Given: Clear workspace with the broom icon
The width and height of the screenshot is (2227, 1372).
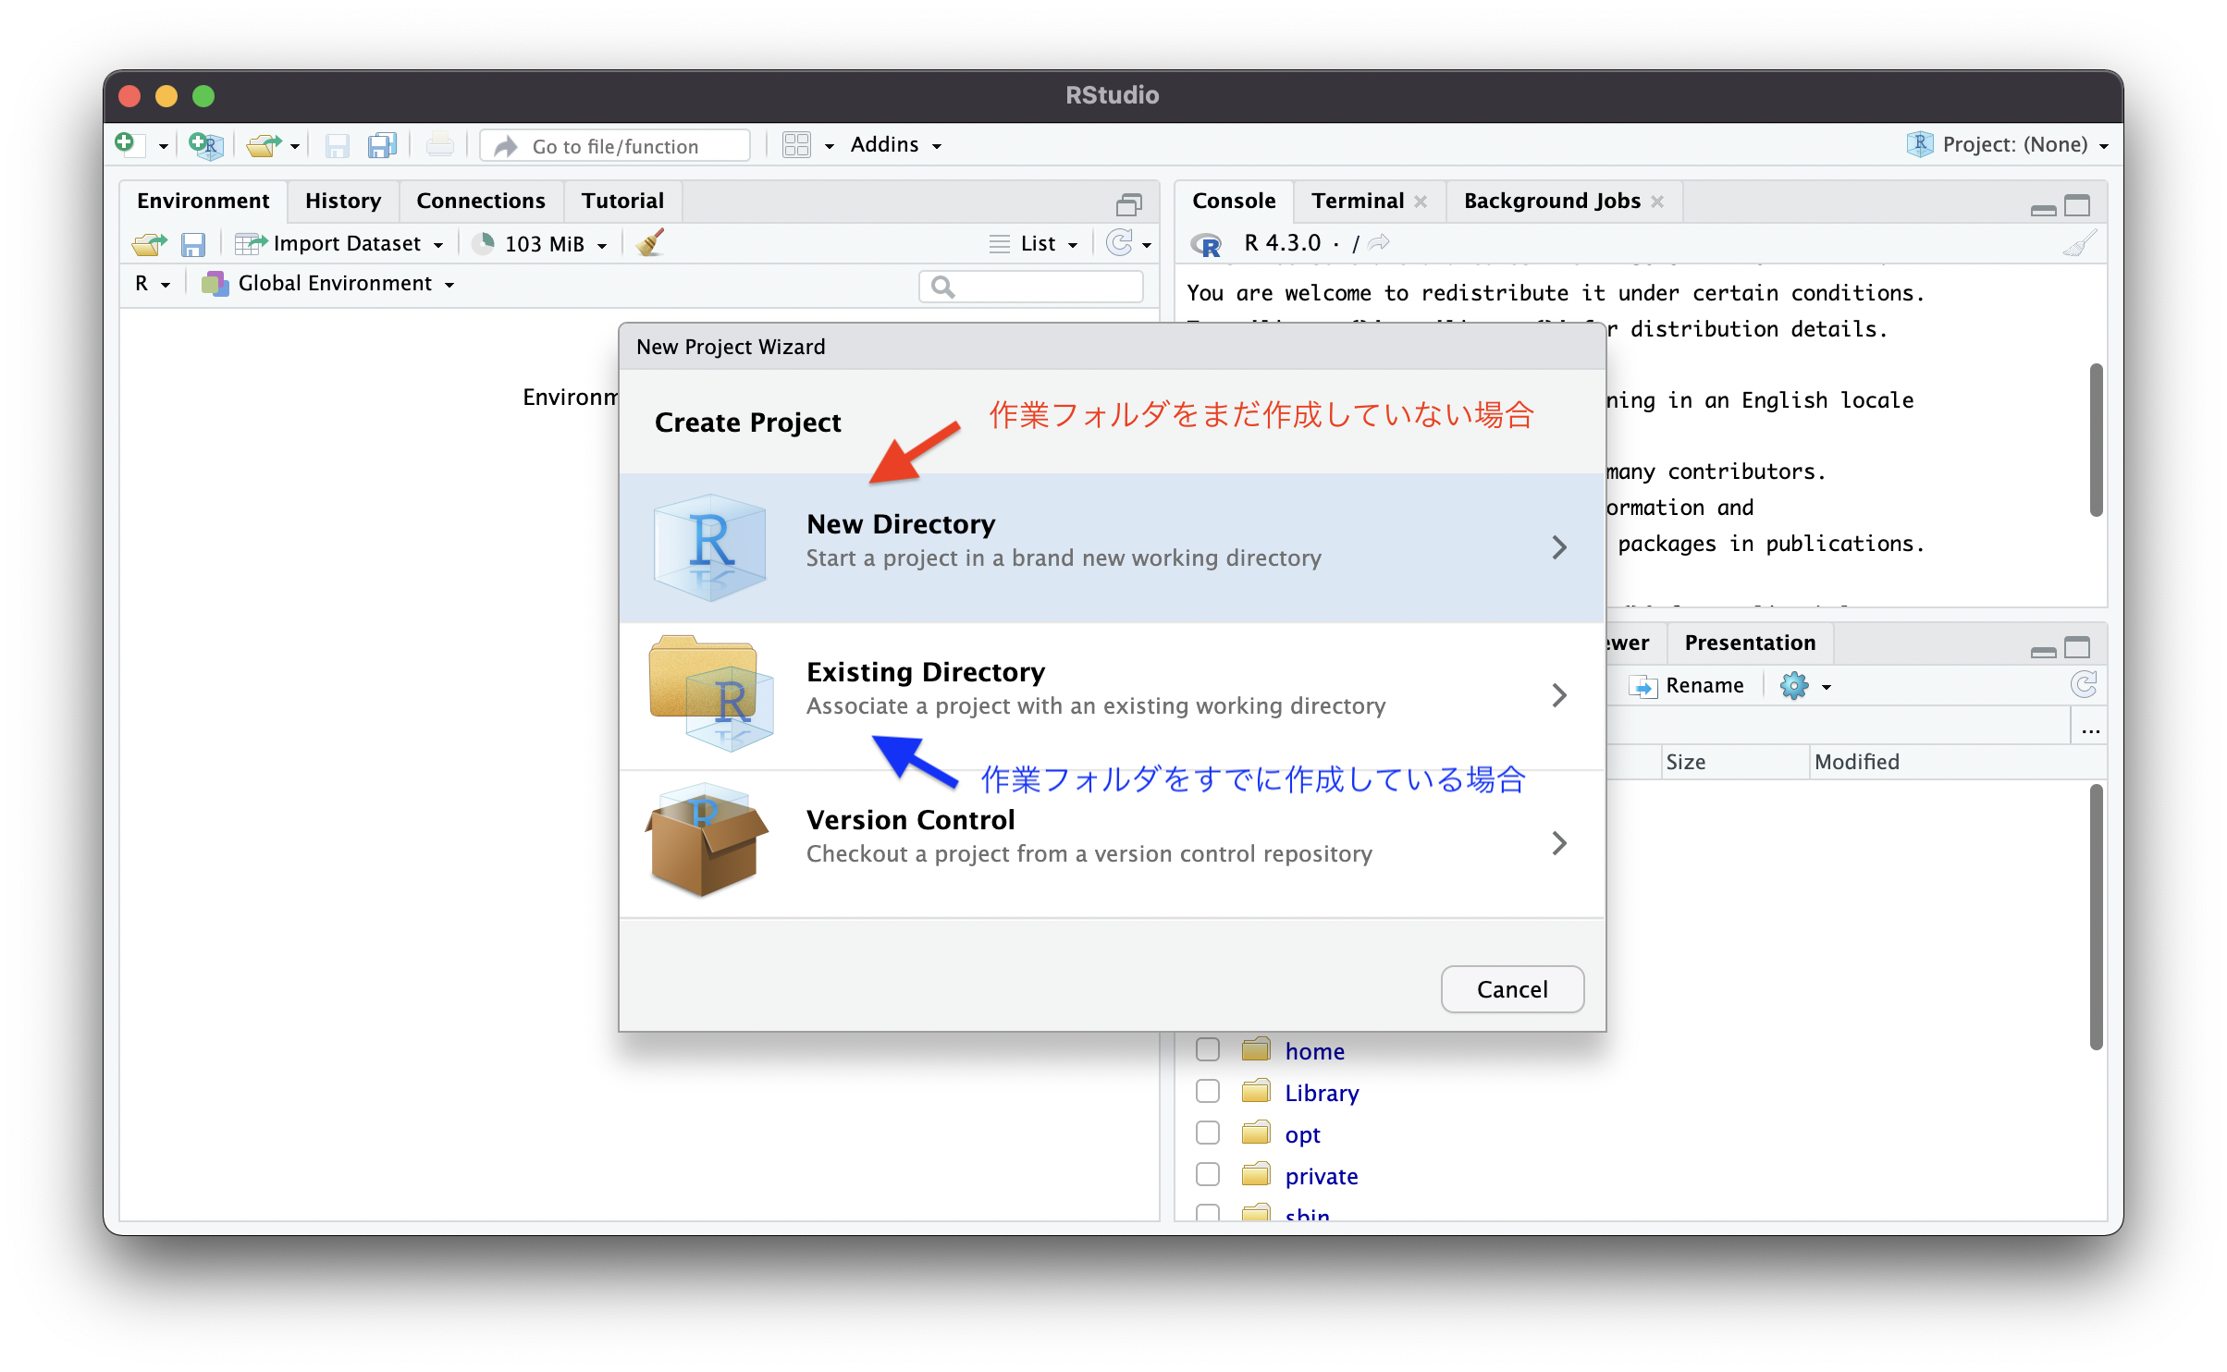Looking at the screenshot, I should [651, 243].
